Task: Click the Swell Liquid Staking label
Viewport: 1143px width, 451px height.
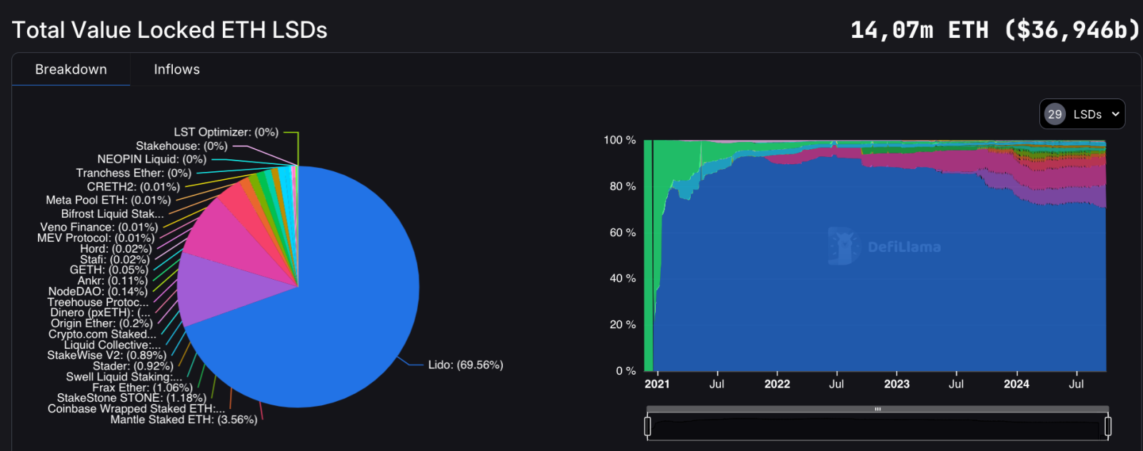Action: coord(124,377)
